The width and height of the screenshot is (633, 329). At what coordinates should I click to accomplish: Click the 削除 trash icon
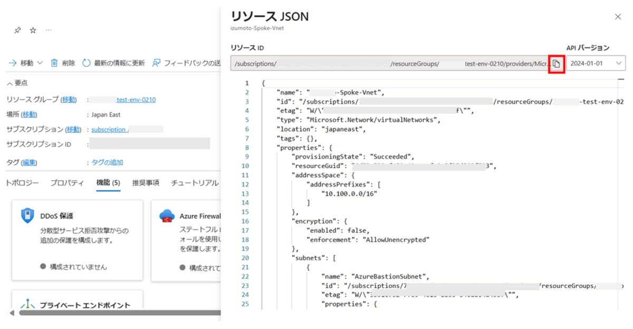tap(54, 63)
